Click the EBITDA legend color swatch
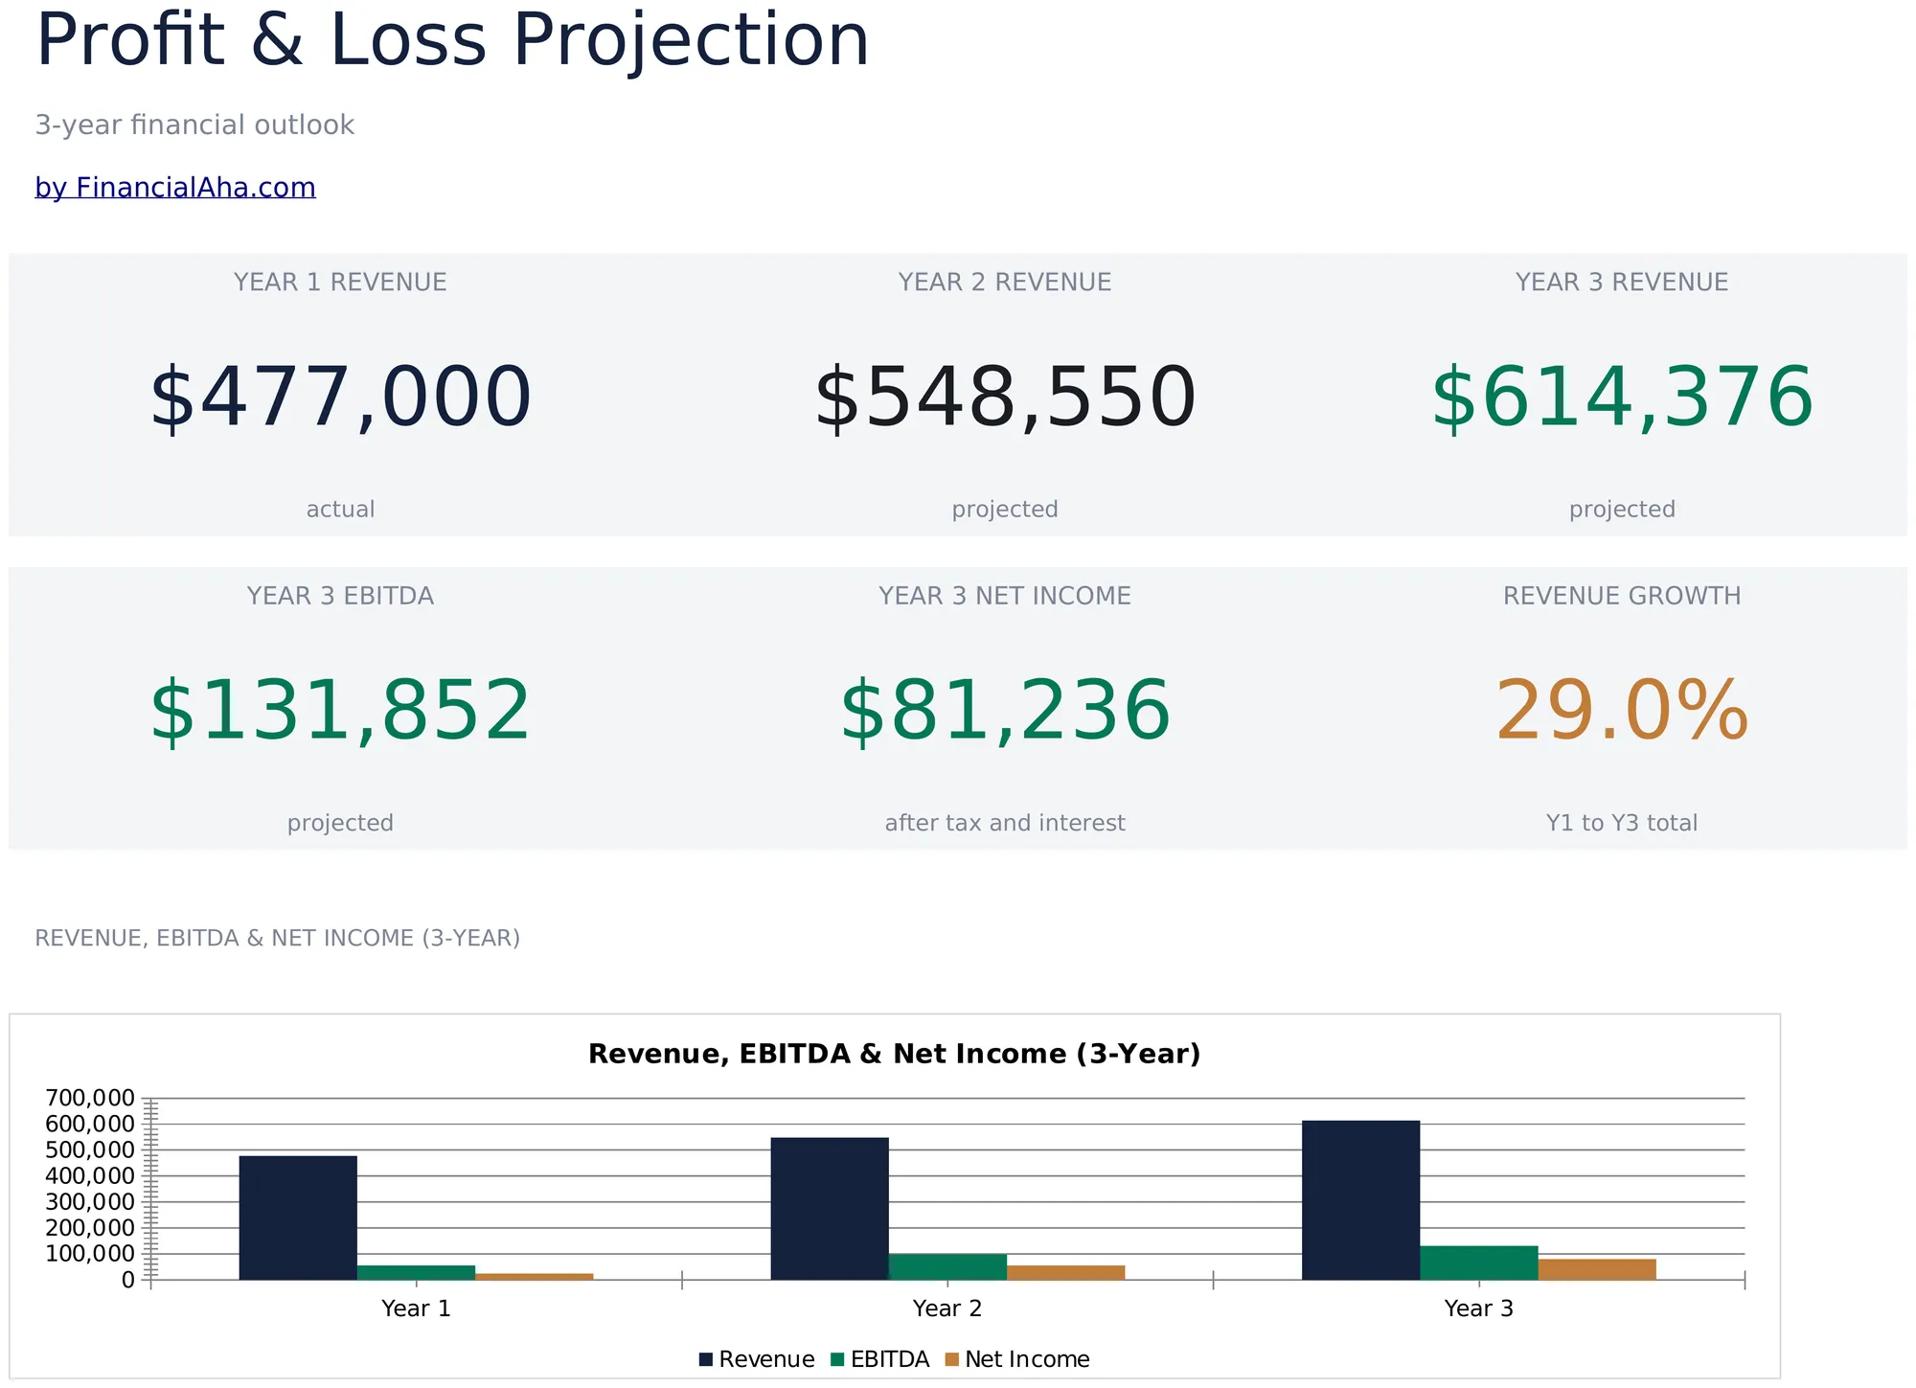1916x1388 pixels. point(837,1359)
